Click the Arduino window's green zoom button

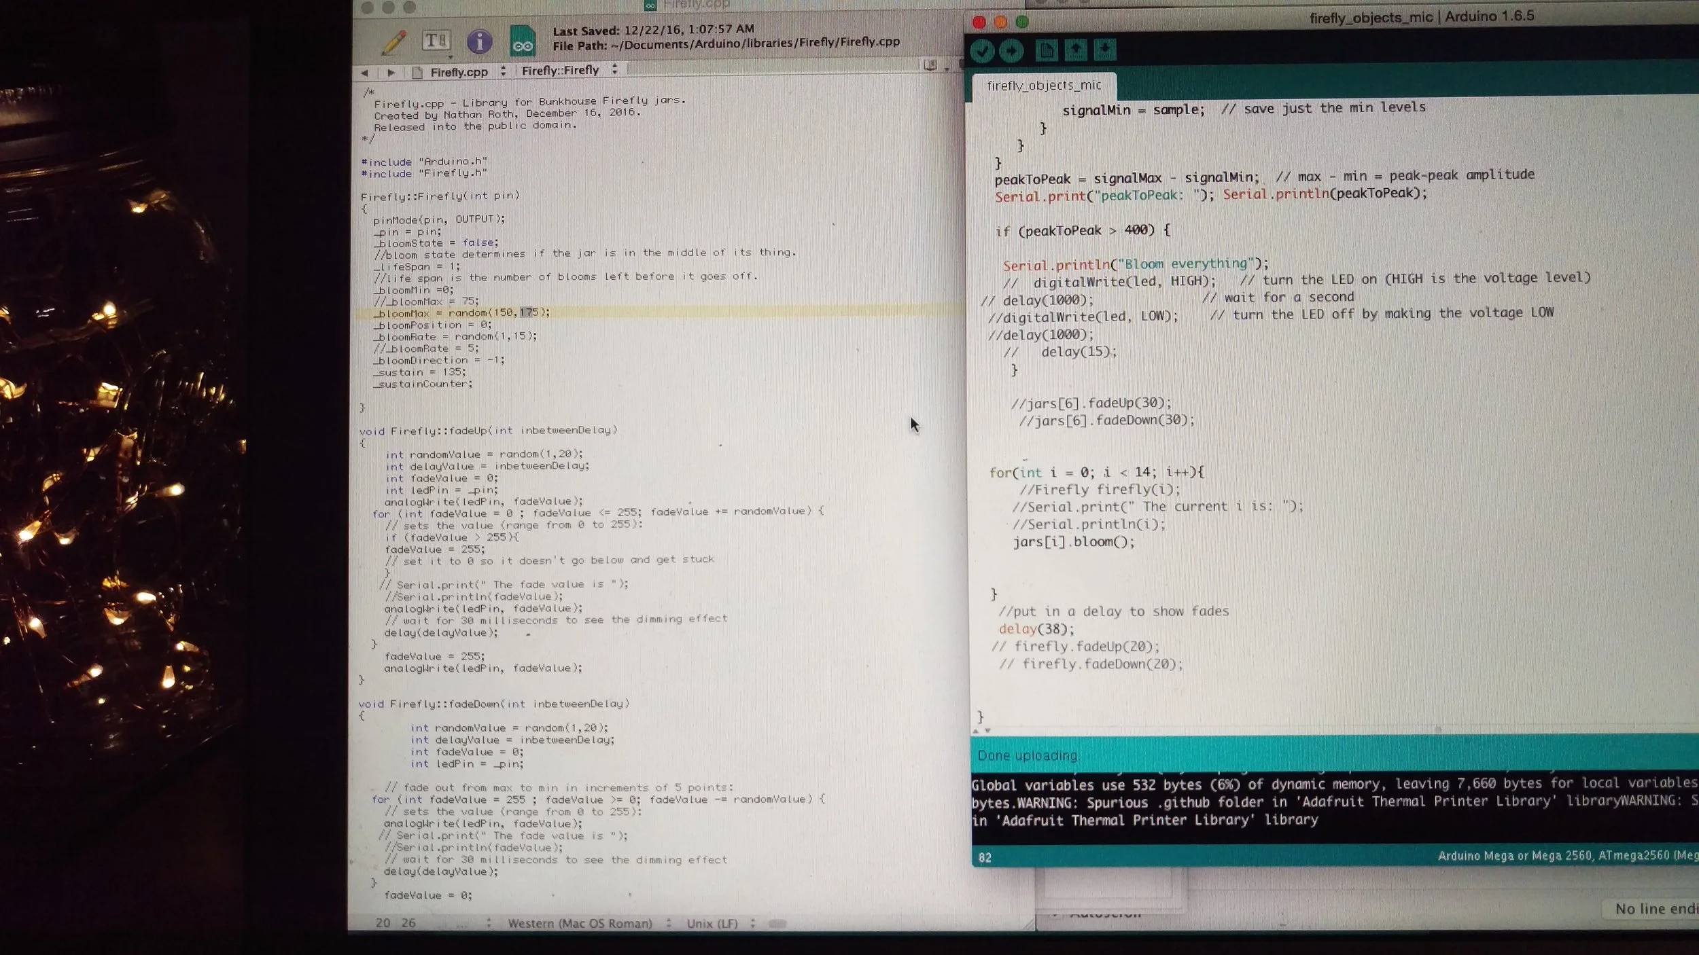click(x=1022, y=22)
